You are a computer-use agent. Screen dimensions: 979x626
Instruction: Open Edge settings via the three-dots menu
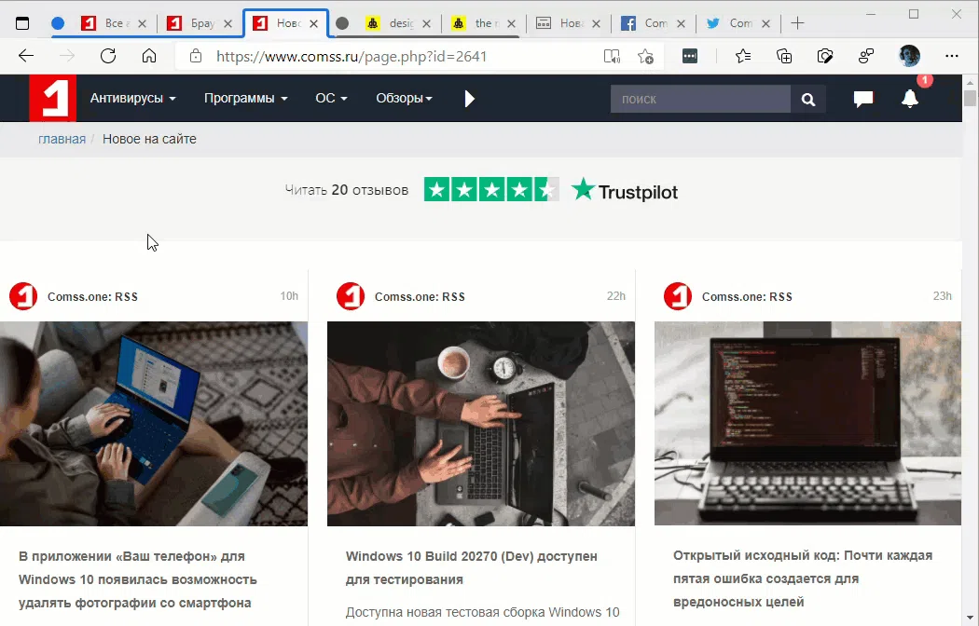[x=952, y=56]
